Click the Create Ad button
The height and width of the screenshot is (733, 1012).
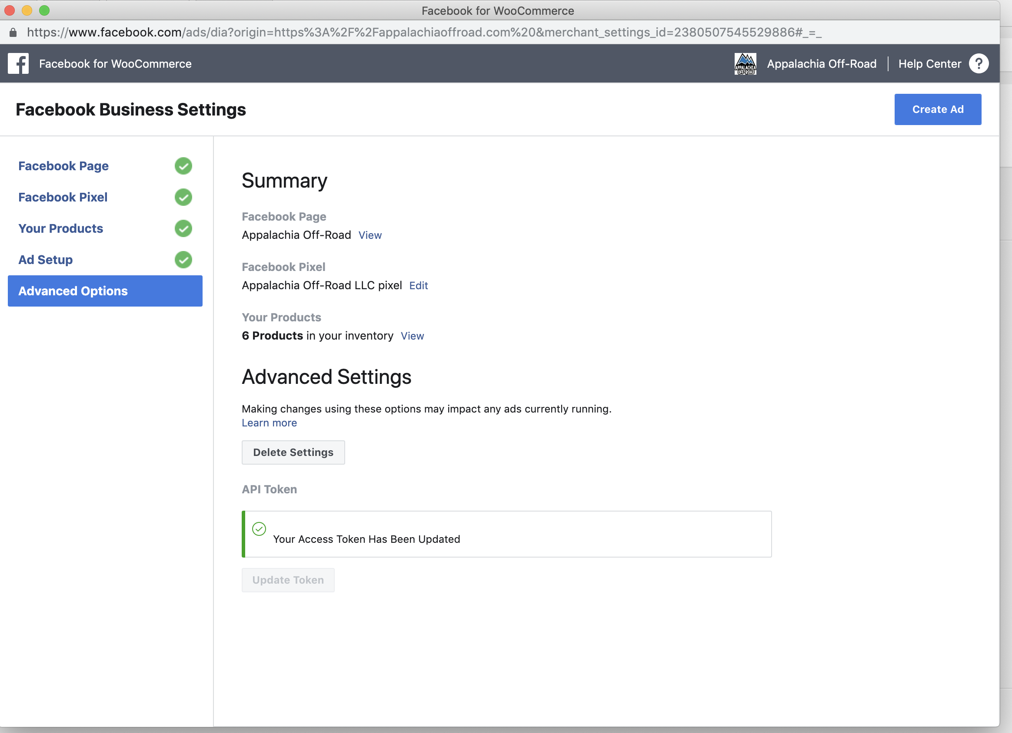click(x=938, y=109)
